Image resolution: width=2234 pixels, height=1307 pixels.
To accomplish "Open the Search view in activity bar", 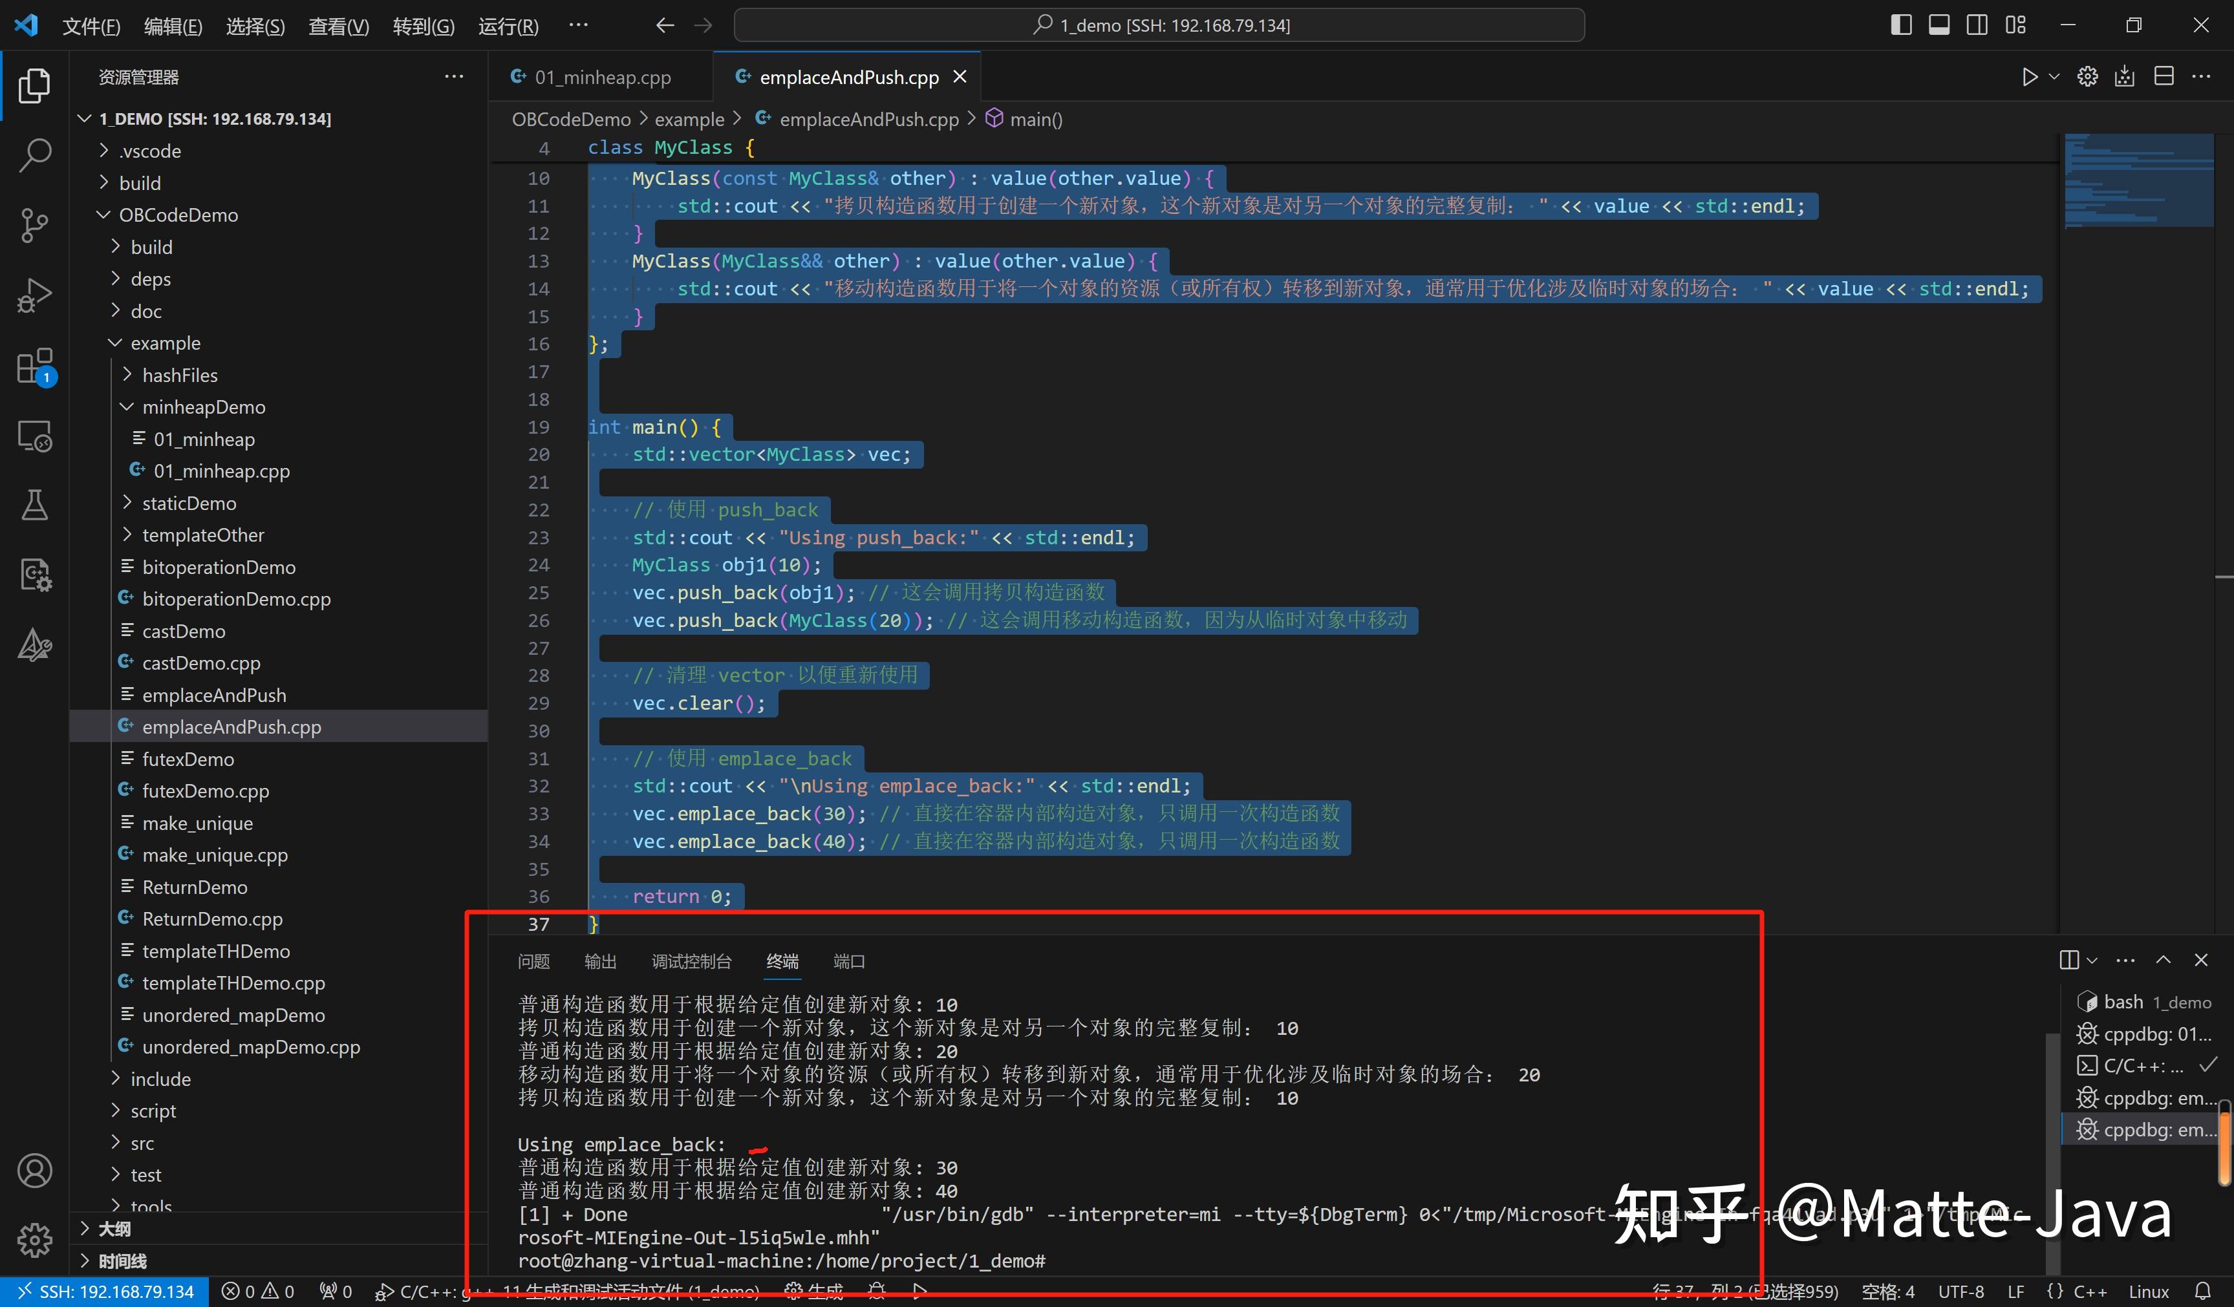I will click(x=34, y=154).
